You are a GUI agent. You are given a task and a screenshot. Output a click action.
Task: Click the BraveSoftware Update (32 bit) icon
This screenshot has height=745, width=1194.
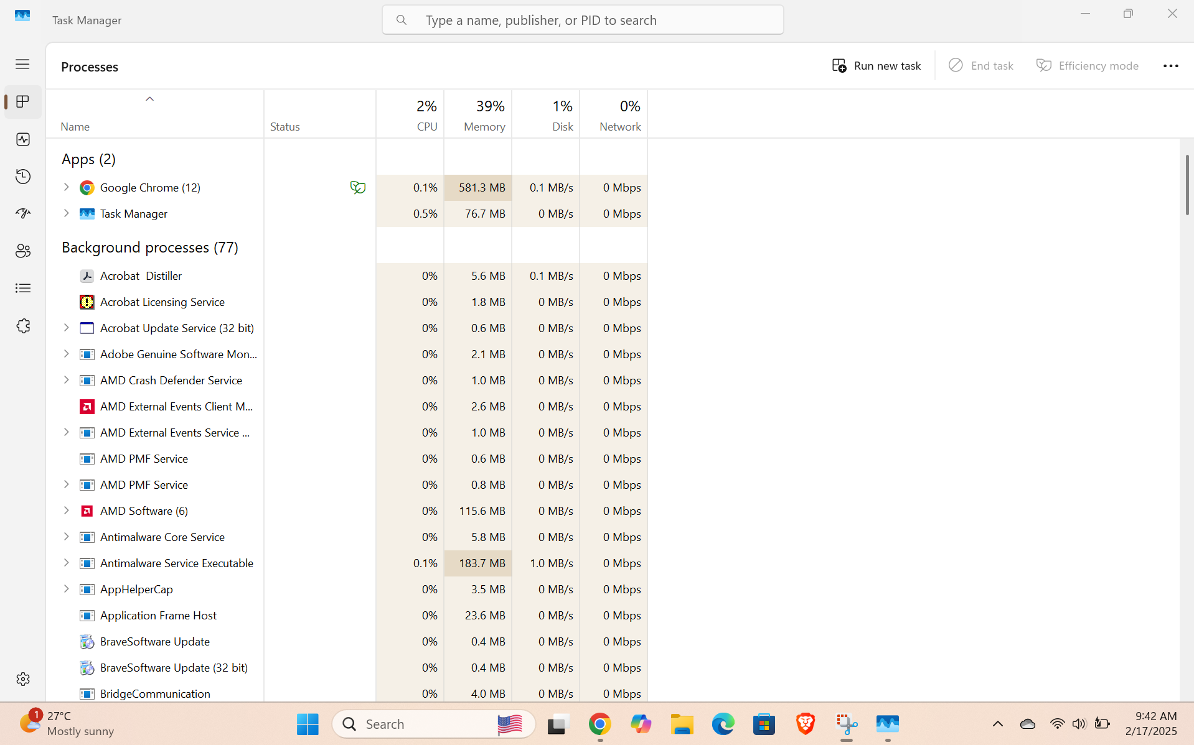tap(87, 668)
